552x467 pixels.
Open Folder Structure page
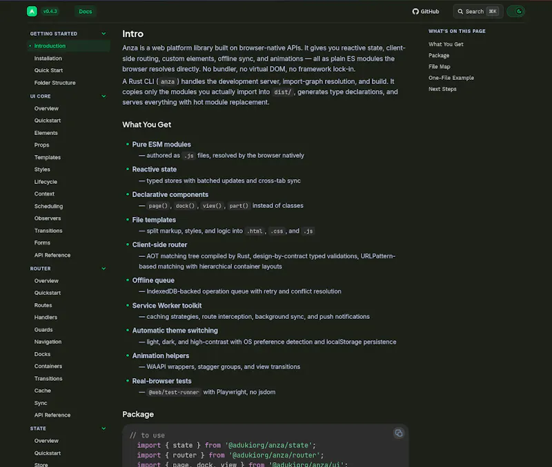click(55, 83)
